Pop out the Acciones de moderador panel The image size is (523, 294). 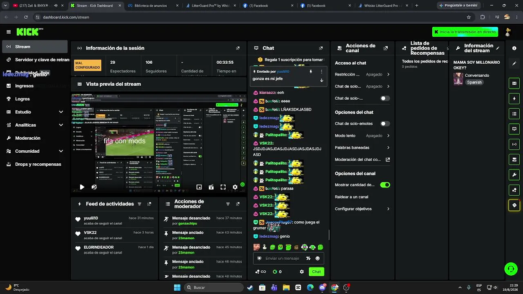pos(238,204)
